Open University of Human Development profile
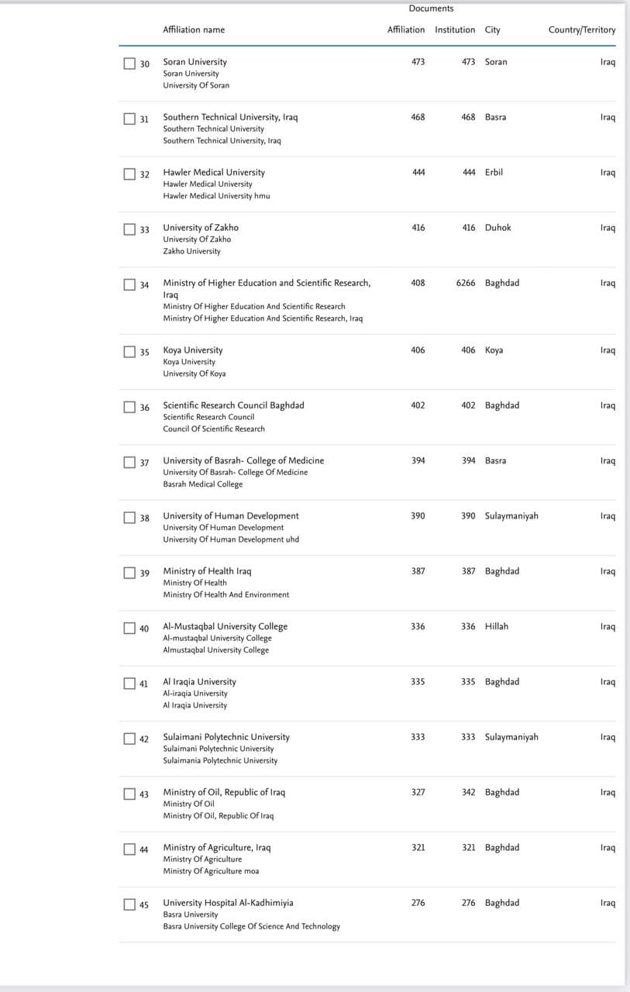This screenshot has height=992, width=630. 230,515
